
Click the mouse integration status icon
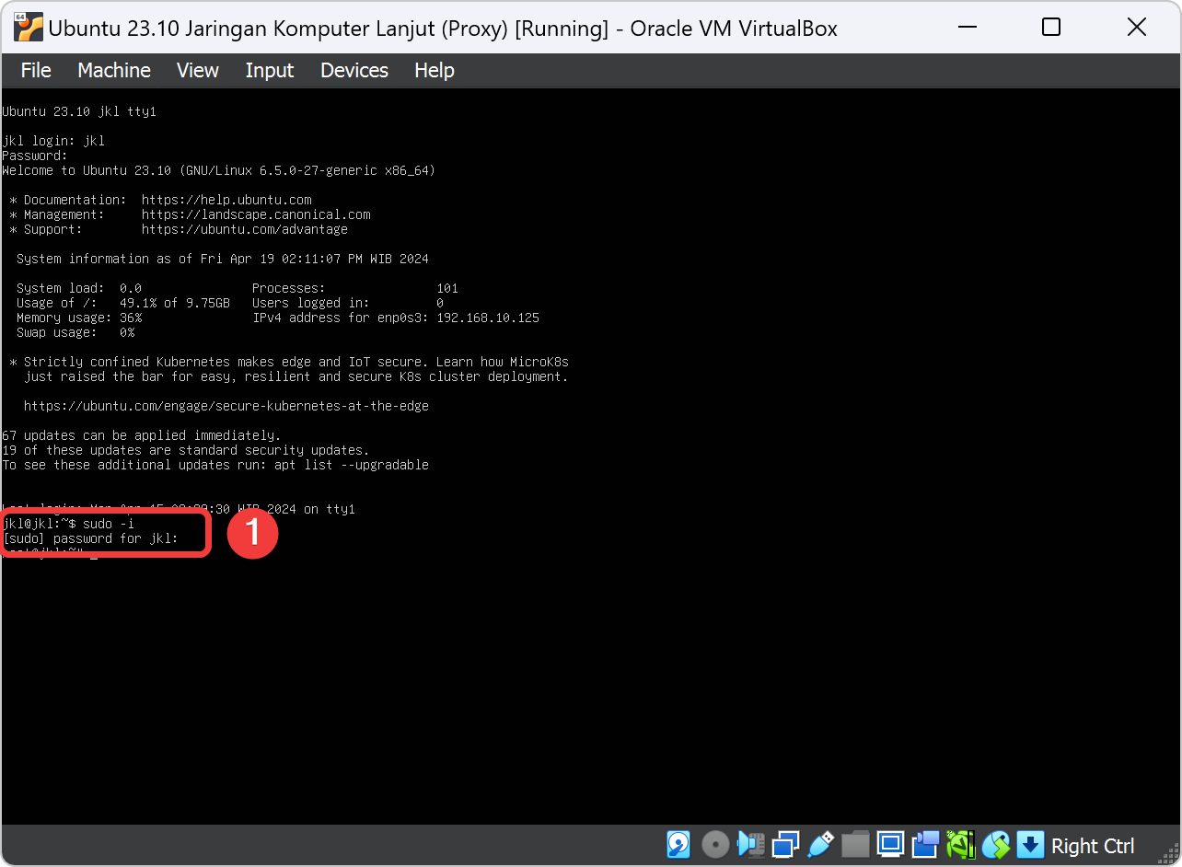click(996, 844)
